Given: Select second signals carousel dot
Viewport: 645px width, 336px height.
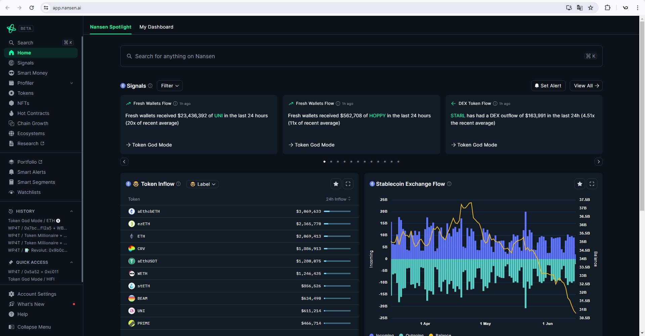Looking at the screenshot, I should click(x=331, y=162).
